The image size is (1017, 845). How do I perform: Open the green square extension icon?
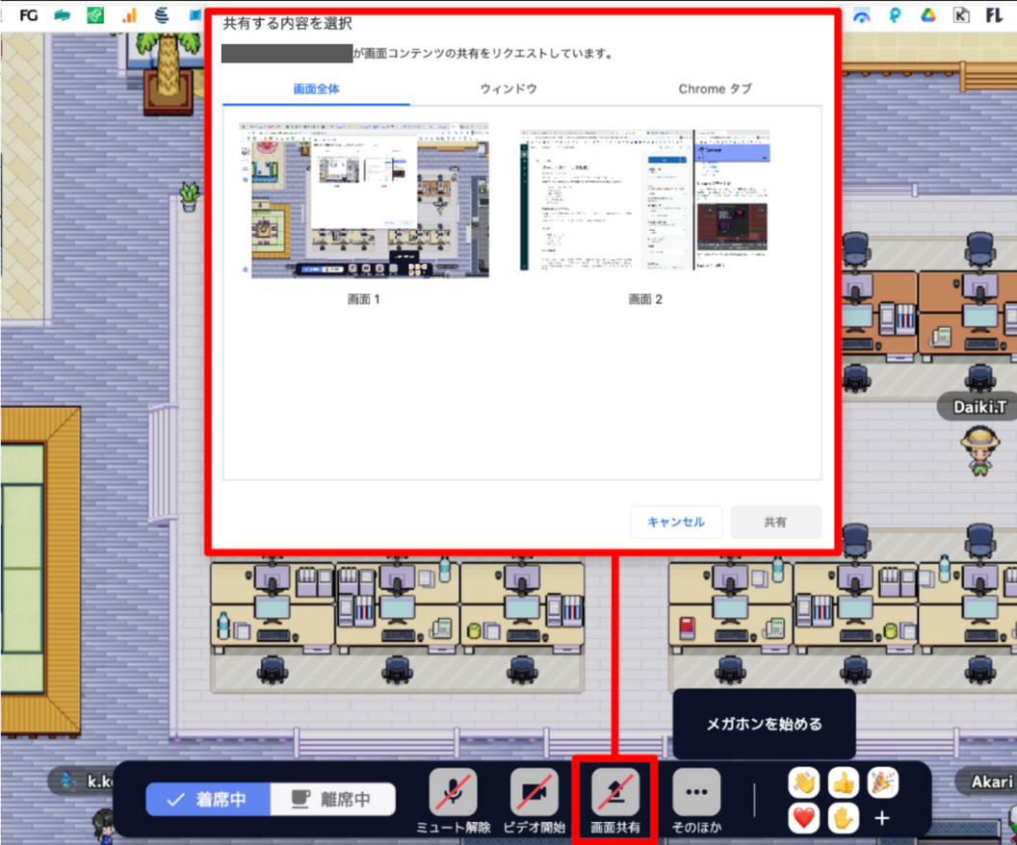(95, 14)
